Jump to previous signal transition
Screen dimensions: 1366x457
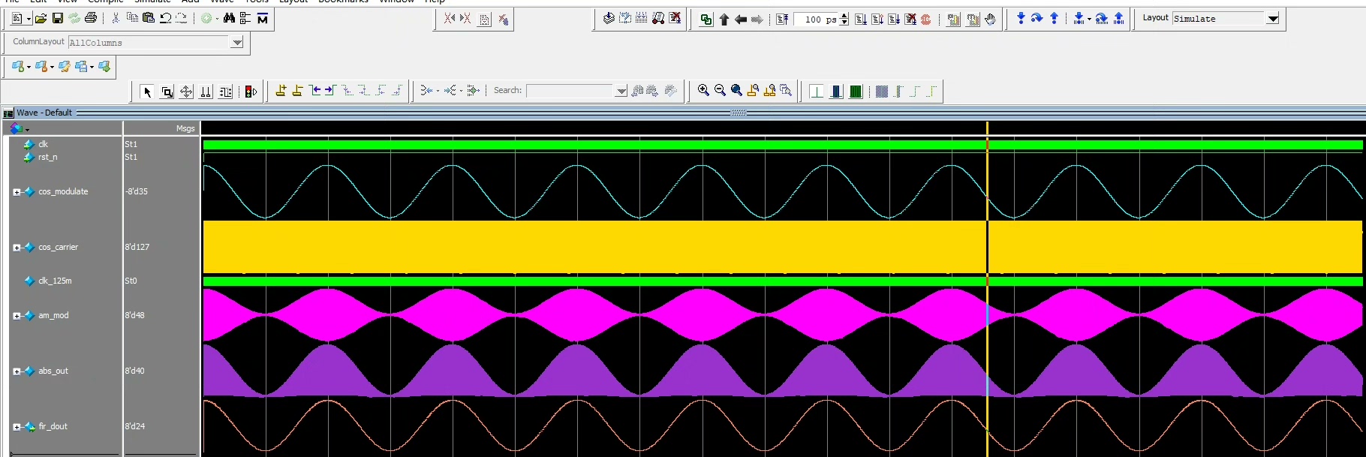click(x=315, y=91)
